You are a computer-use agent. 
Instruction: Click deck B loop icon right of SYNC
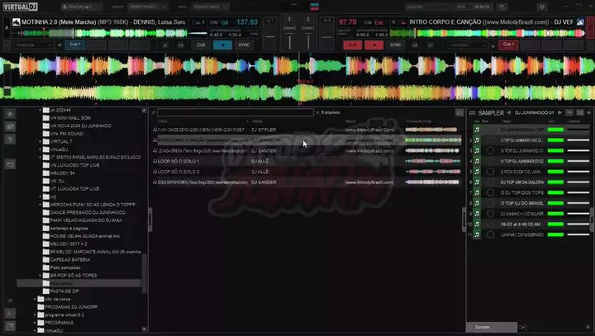[x=414, y=45]
